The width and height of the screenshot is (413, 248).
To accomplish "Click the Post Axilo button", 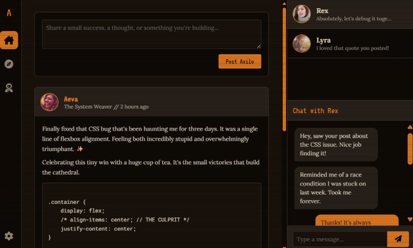I will click(240, 62).
